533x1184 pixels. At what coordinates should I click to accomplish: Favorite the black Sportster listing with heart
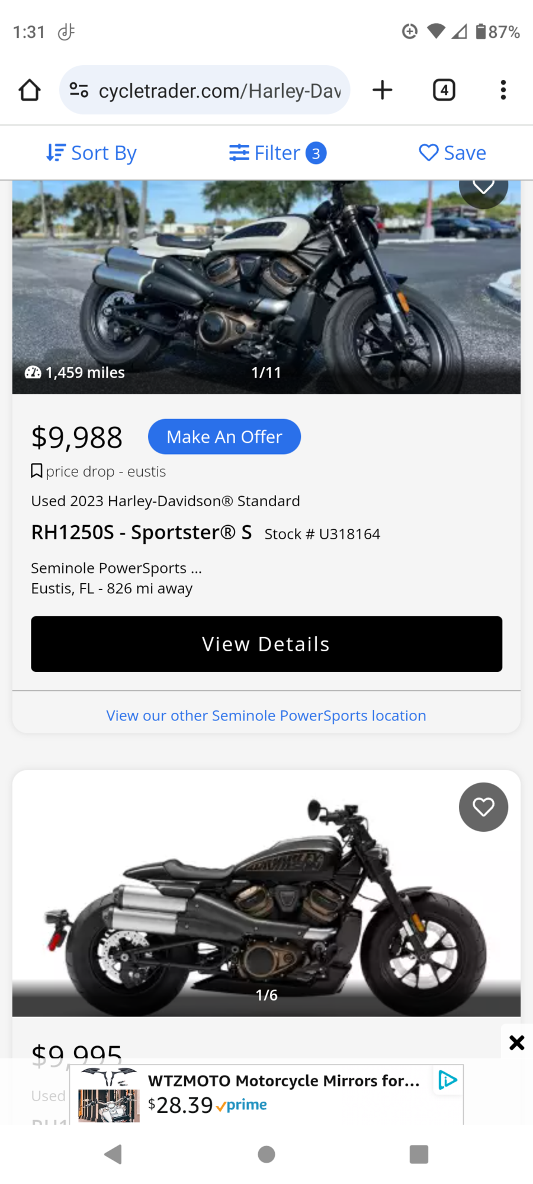(483, 807)
